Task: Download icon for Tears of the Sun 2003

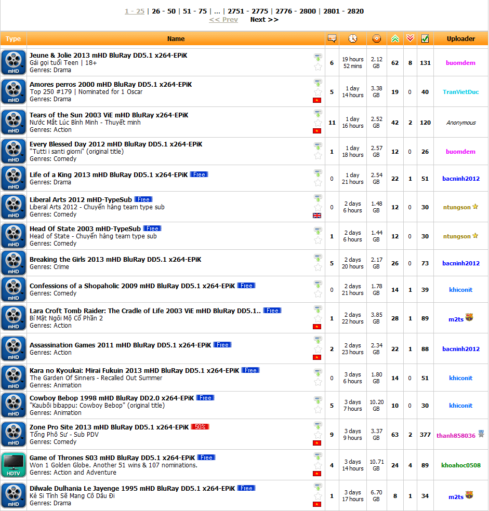Action: point(318,113)
